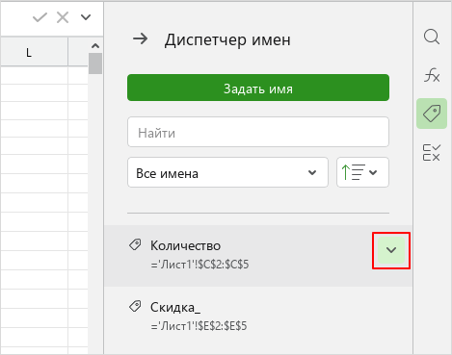This screenshot has width=452, height=355.
Task: Expand the formula bar with the chevron
Action: [x=86, y=17]
